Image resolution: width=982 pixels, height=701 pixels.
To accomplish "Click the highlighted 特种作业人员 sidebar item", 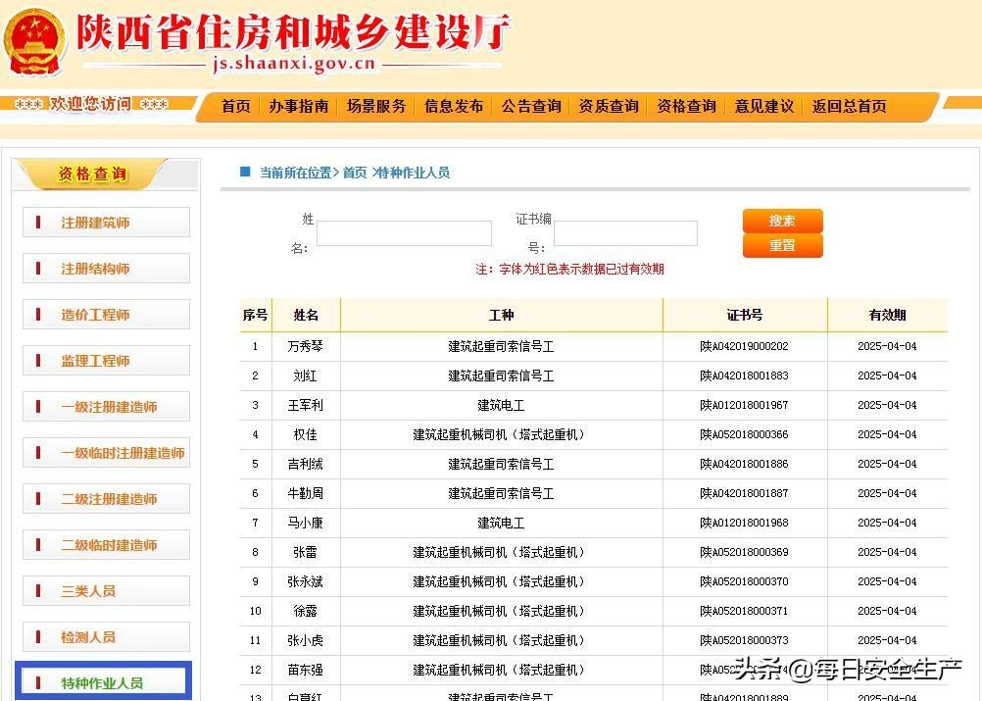I will pos(105,678).
